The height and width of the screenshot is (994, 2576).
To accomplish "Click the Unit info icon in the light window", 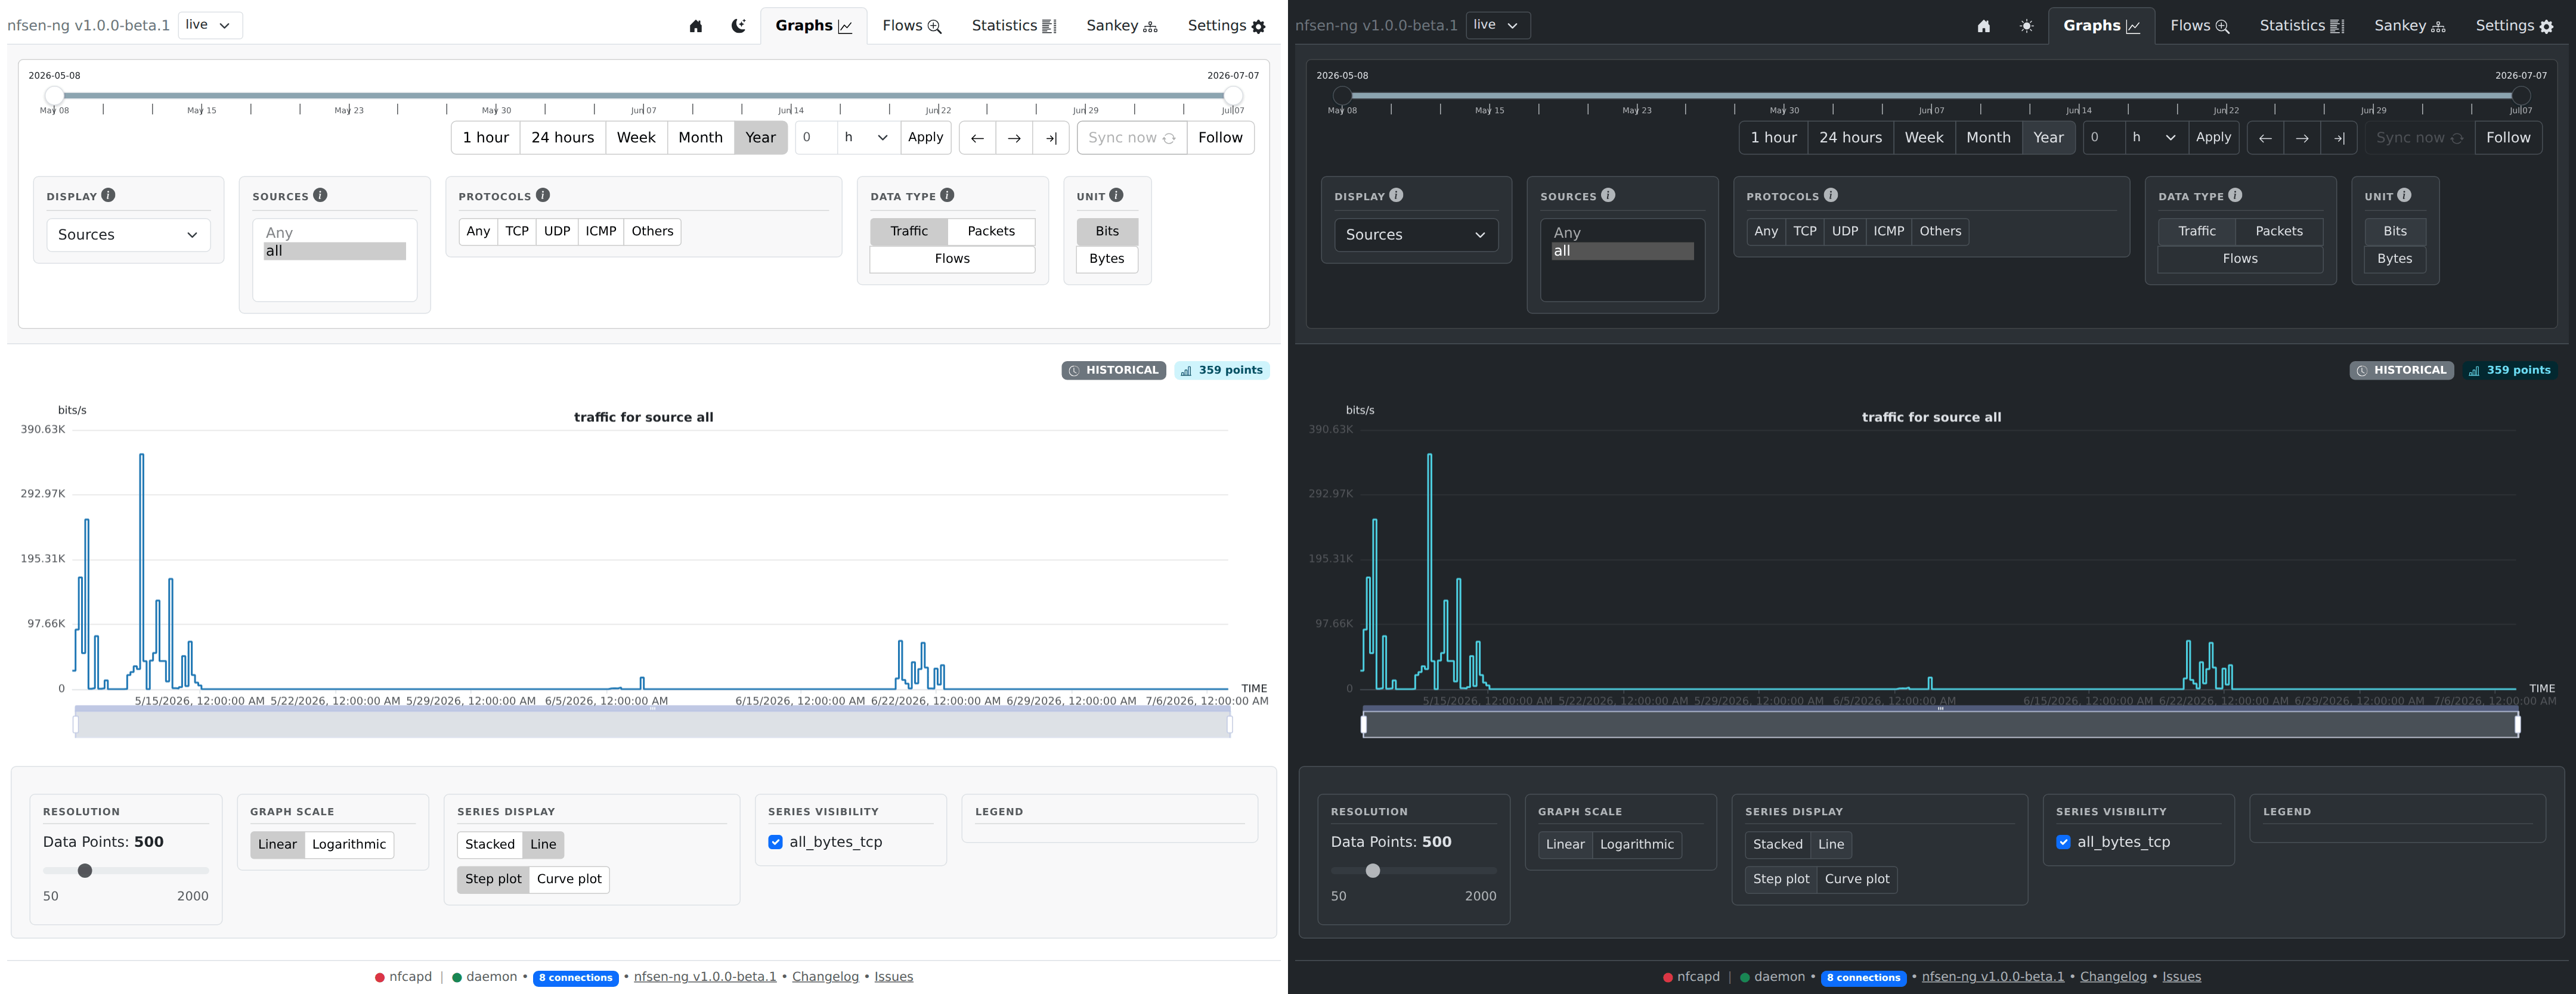I will click(x=1116, y=195).
